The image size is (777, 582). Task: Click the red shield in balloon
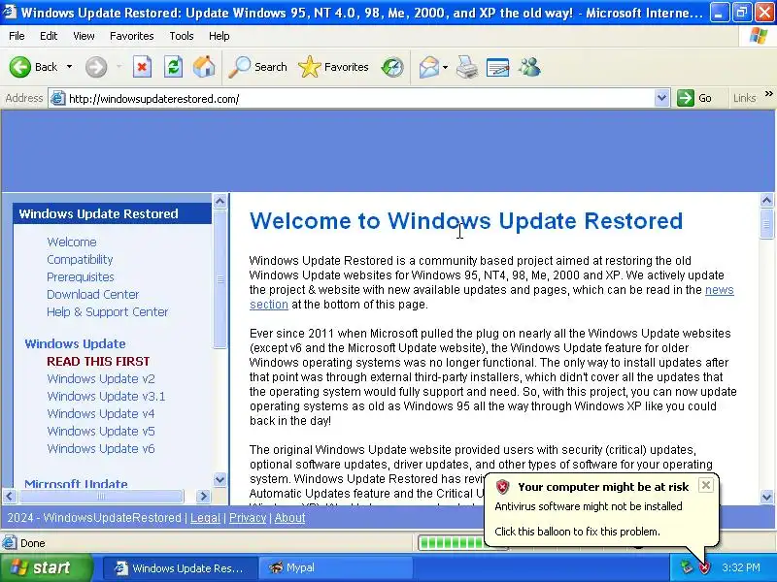(x=502, y=487)
